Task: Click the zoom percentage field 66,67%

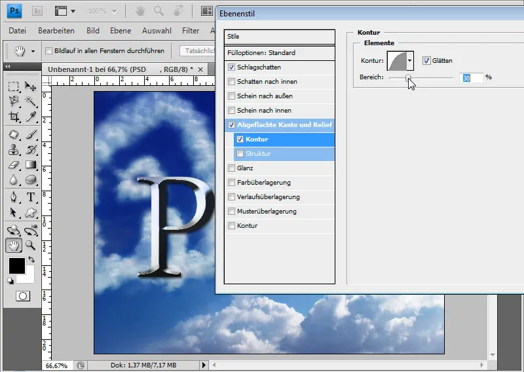Action: click(56, 365)
